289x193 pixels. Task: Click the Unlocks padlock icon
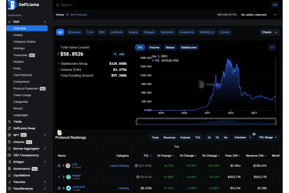coord(9,142)
